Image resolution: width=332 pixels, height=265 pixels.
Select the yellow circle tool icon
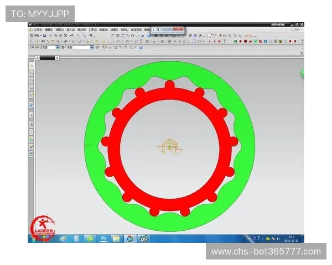[x=104, y=41]
